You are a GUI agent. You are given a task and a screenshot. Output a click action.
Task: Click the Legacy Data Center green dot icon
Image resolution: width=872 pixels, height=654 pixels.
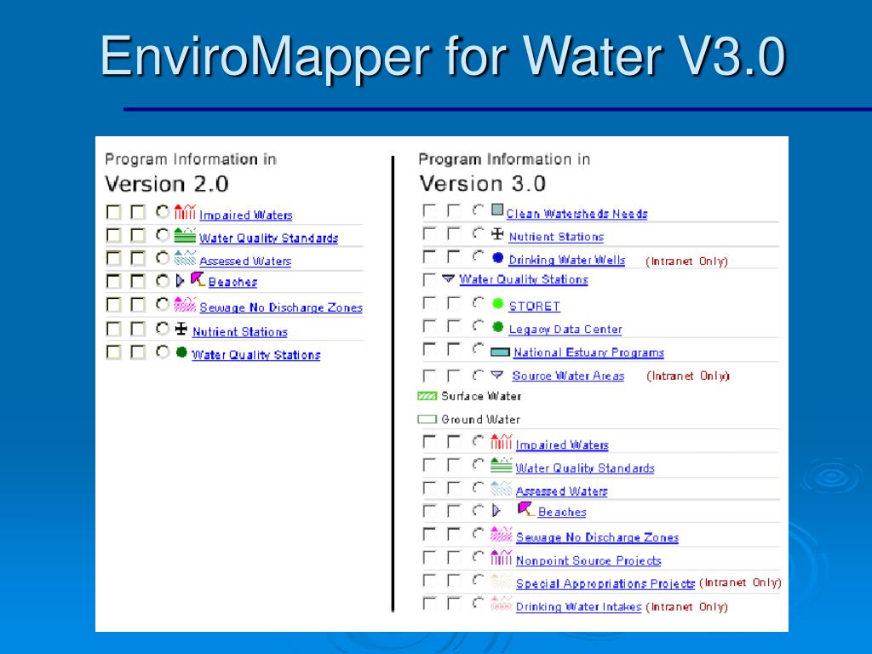(x=497, y=327)
